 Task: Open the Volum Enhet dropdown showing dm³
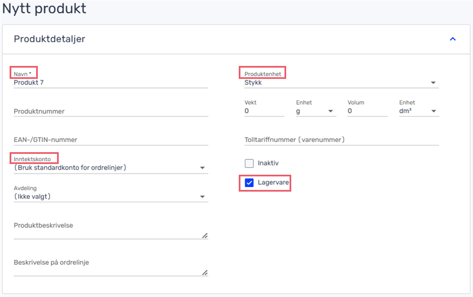point(419,111)
